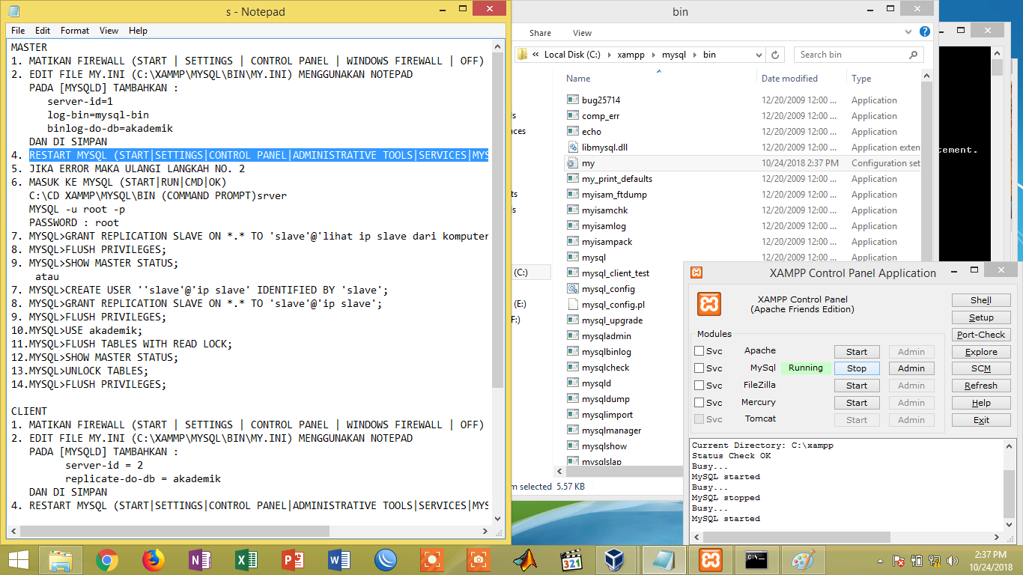Launch Google Chrome from the taskbar
Image resolution: width=1023 pixels, height=575 pixels.
coord(107,560)
